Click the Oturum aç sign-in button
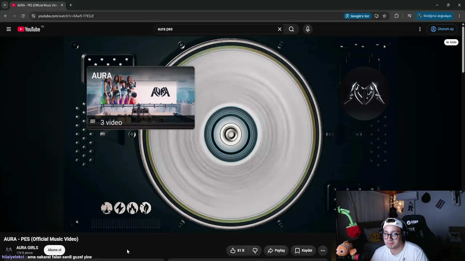This screenshot has height=261, width=465. (x=442, y=29)
